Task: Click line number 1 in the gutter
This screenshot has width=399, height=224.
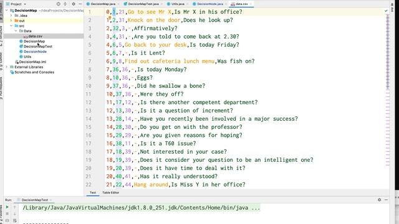Action: [x=90, y=12]
